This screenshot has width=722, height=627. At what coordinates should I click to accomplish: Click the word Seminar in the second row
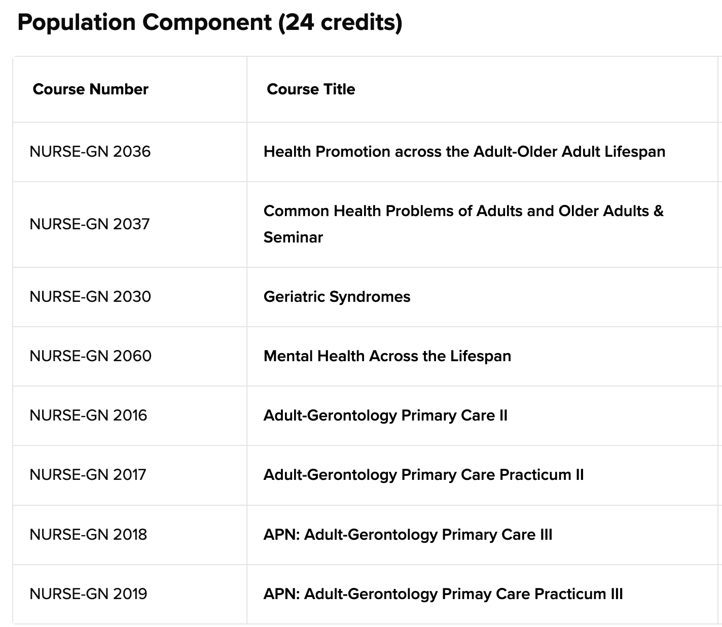[293, 237]
